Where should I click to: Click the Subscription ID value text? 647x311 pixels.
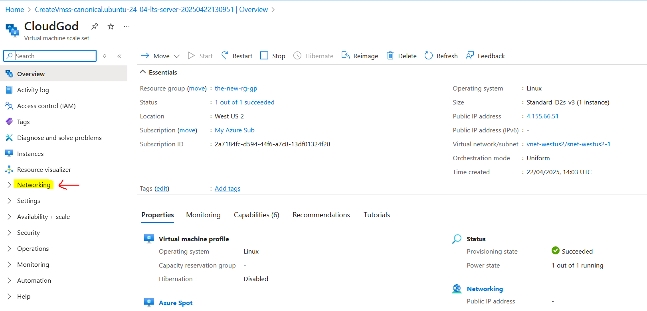pos(273,144)
